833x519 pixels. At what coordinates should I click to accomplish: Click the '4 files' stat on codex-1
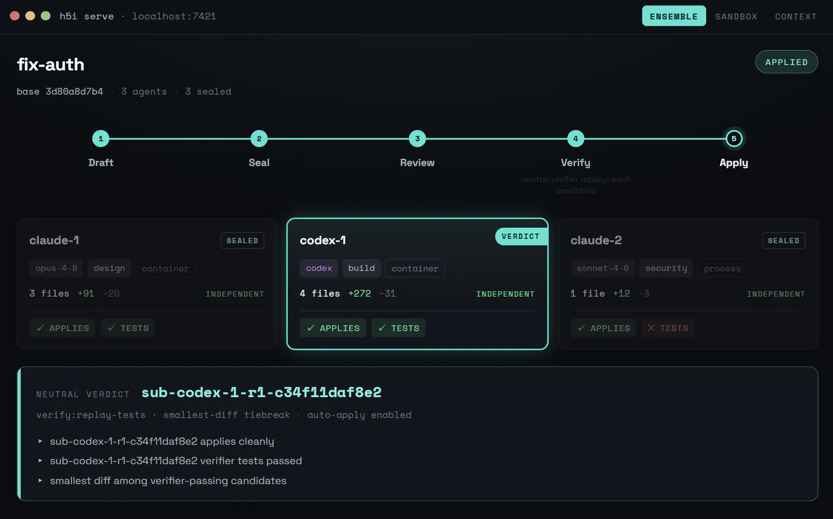pos(320,293)
